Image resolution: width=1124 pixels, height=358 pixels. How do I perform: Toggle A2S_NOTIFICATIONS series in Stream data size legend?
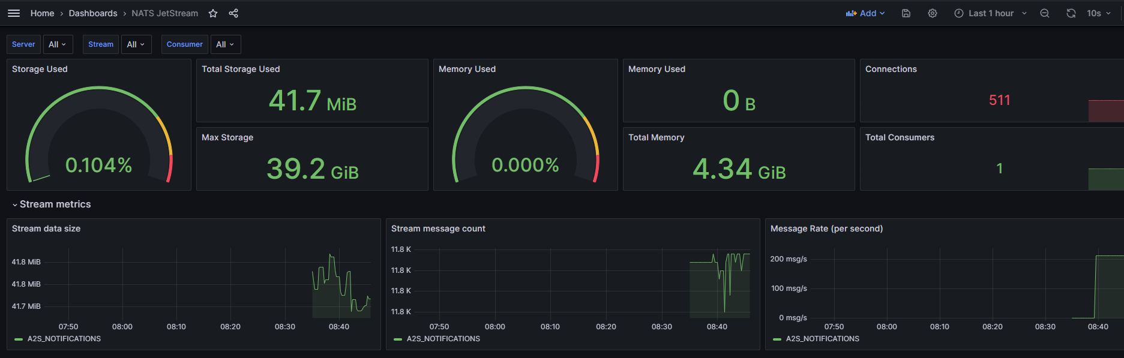point(64,339)
